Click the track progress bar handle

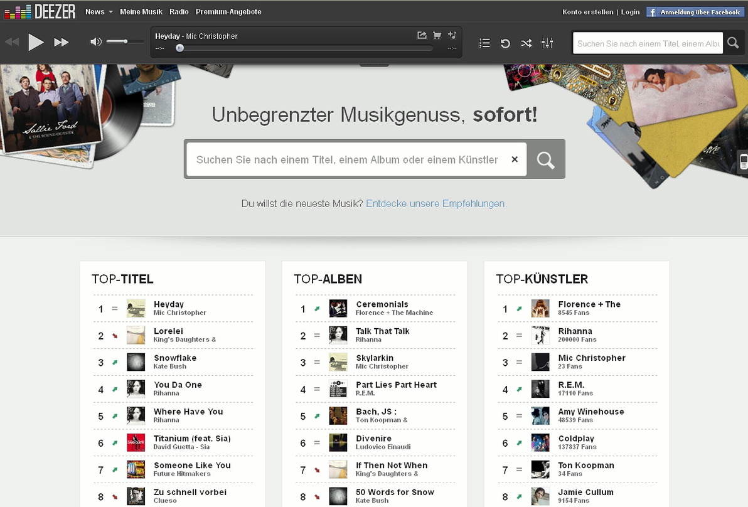point(180,48)
